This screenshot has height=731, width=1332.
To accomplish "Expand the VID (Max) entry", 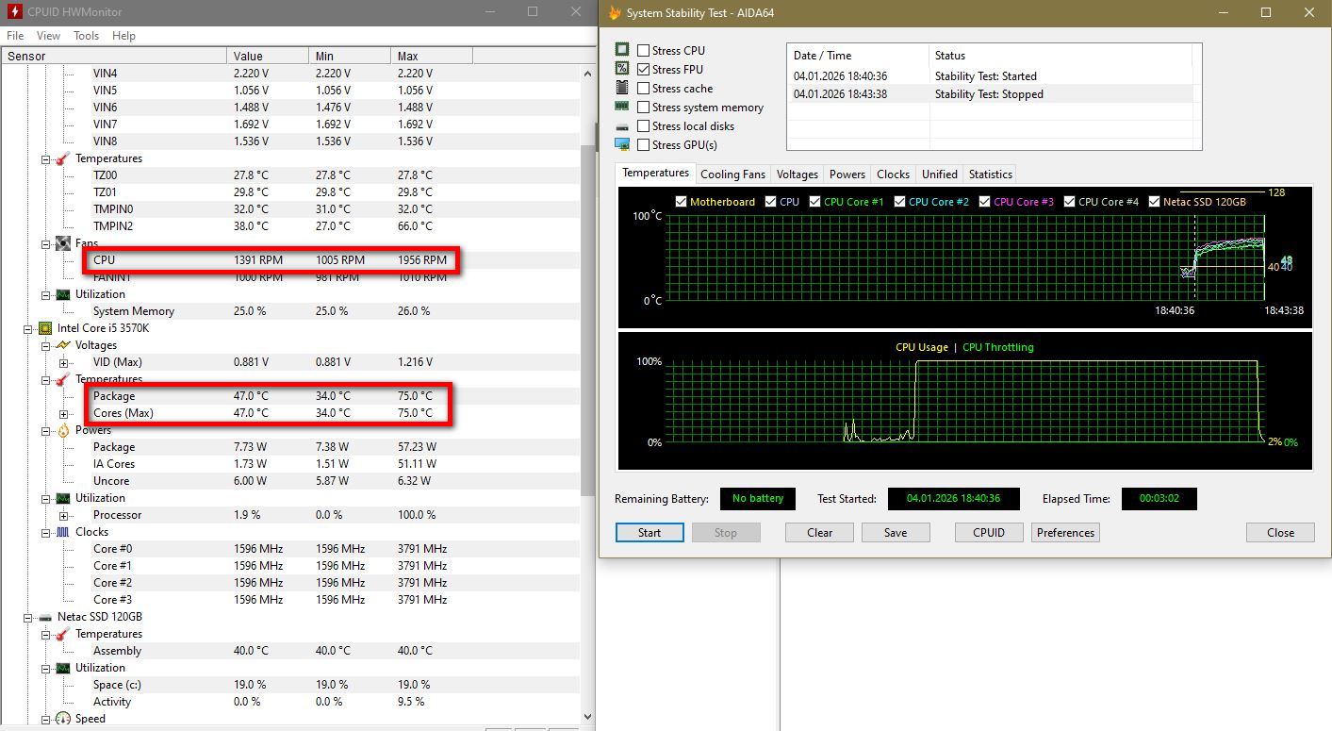I will pyautogui.click(x=63, y=362).
